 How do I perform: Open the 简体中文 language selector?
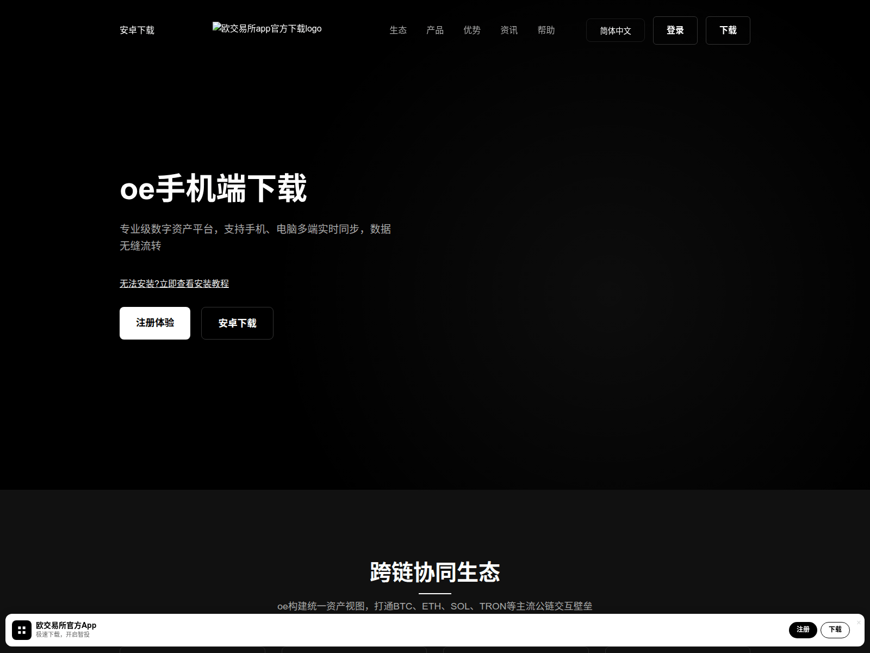[x=616, y=30]
